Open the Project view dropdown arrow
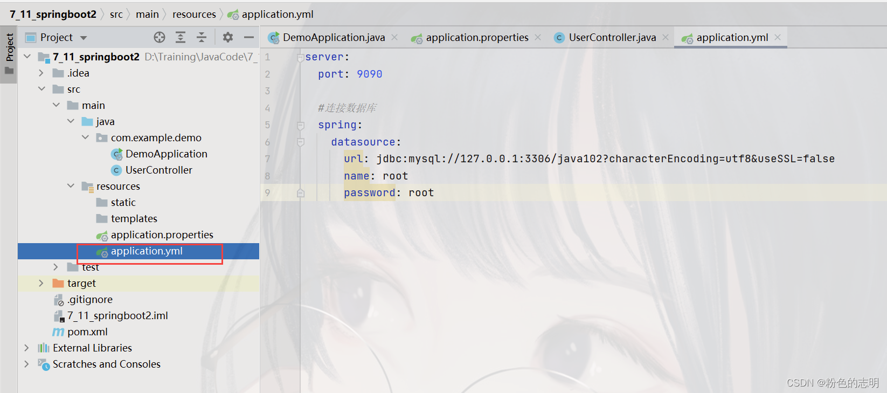 click(84, 38)
